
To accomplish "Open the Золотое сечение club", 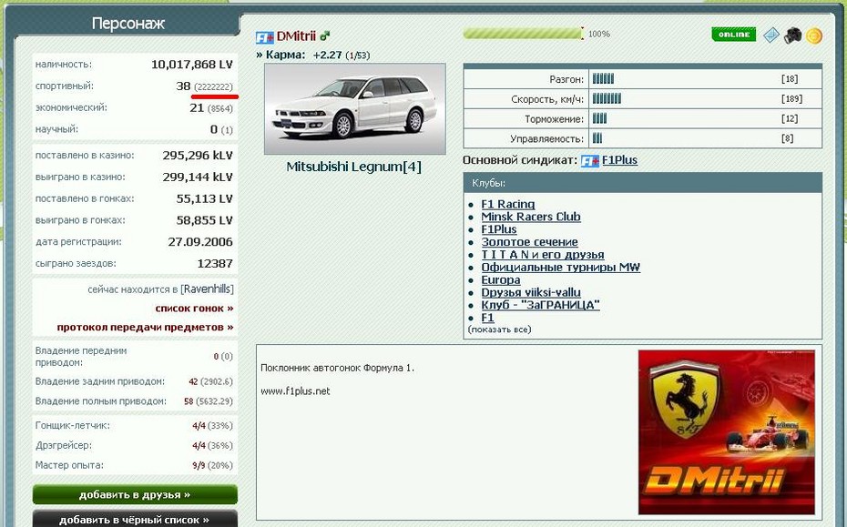I will pos(529,242).
